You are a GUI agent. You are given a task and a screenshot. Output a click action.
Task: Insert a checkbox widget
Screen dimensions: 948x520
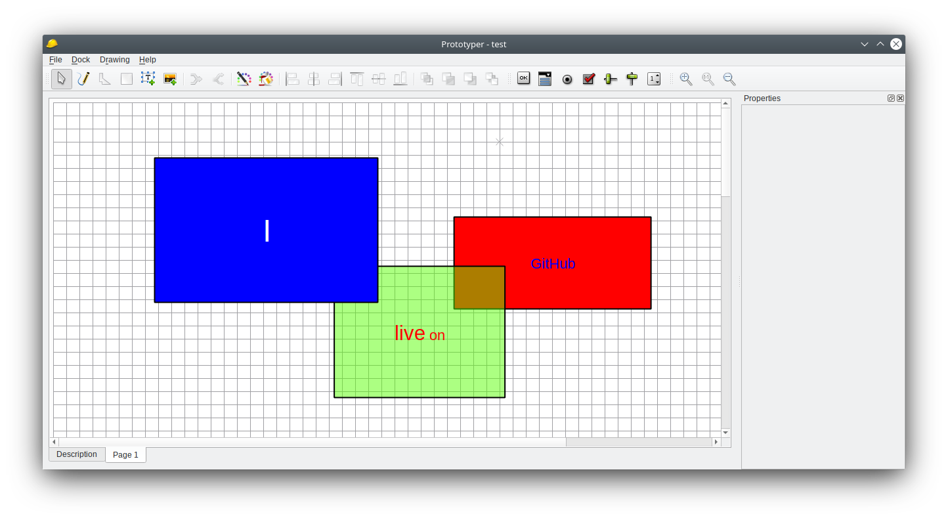589,79
